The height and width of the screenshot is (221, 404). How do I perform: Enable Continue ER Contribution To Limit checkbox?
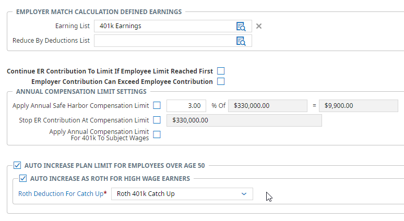221,71
